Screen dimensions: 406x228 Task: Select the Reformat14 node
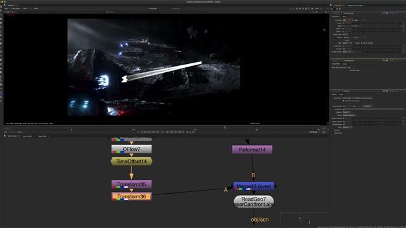(x=252, y=149)
